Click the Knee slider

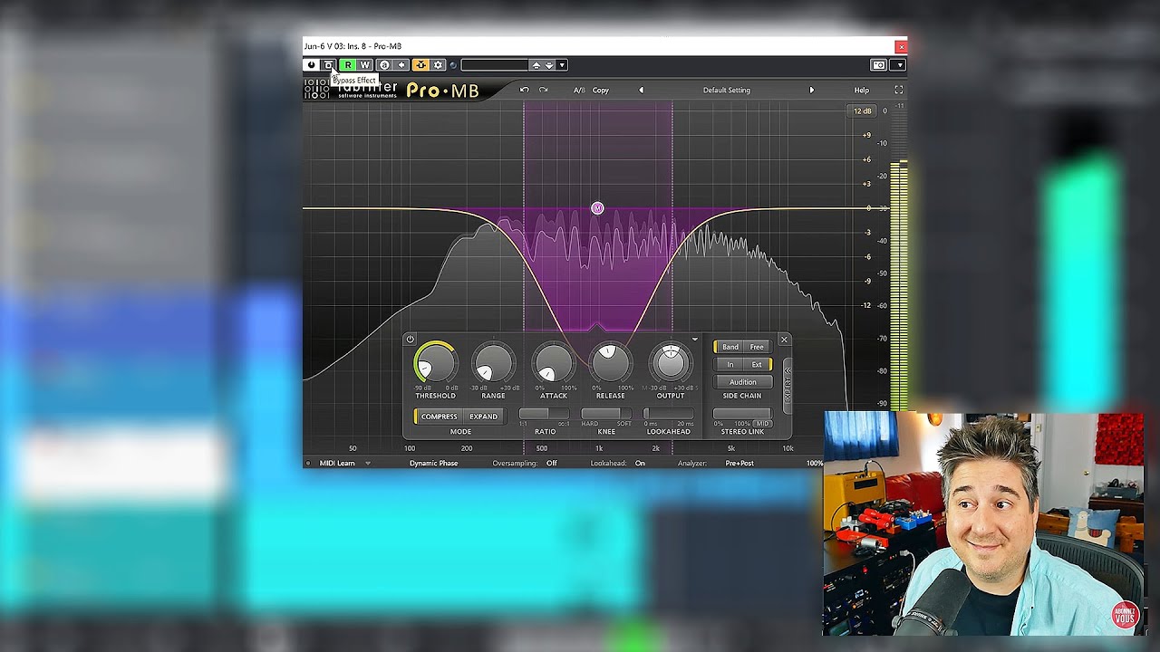606,414
